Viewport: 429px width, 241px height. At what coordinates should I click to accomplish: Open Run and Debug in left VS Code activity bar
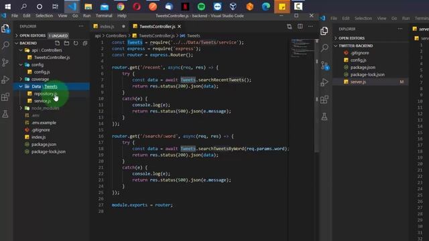point(5,80)
